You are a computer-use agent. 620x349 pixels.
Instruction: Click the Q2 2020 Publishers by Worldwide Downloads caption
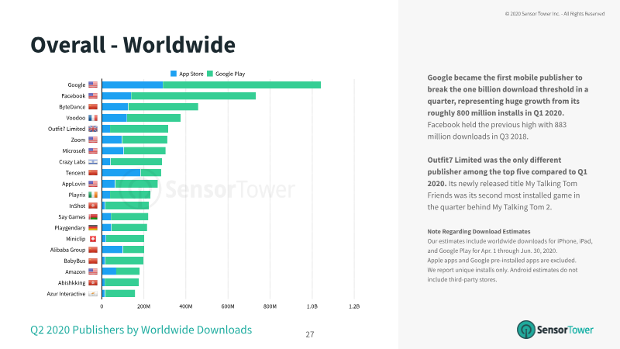141,330
